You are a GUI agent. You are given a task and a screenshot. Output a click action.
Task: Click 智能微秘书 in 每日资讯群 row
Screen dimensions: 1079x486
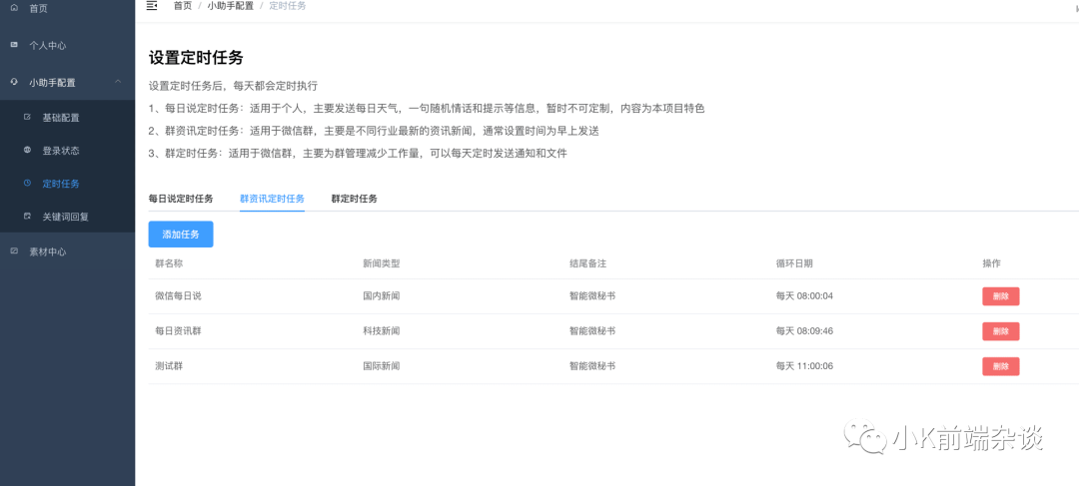coord(592,331)
